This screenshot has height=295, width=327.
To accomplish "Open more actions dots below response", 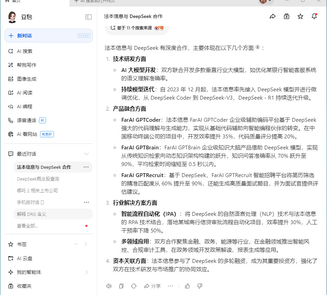I will pyautogui.click(x=170, y=286).
